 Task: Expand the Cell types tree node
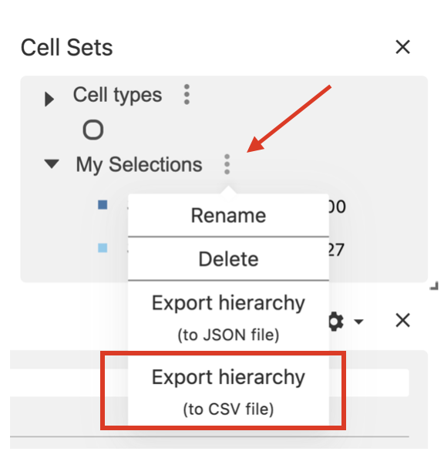coord(49,99)
